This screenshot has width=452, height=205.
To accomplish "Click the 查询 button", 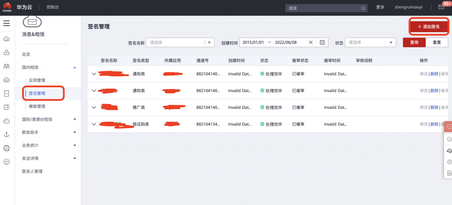I will pyautogui.click(x=414, y=42).
